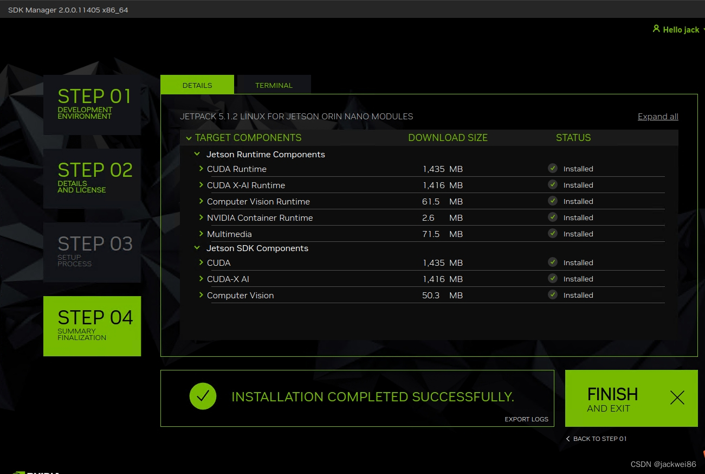
Task: Expand the CUDA X-AI Runtime row
Action: pyautogui.click(x=201, y=185)
